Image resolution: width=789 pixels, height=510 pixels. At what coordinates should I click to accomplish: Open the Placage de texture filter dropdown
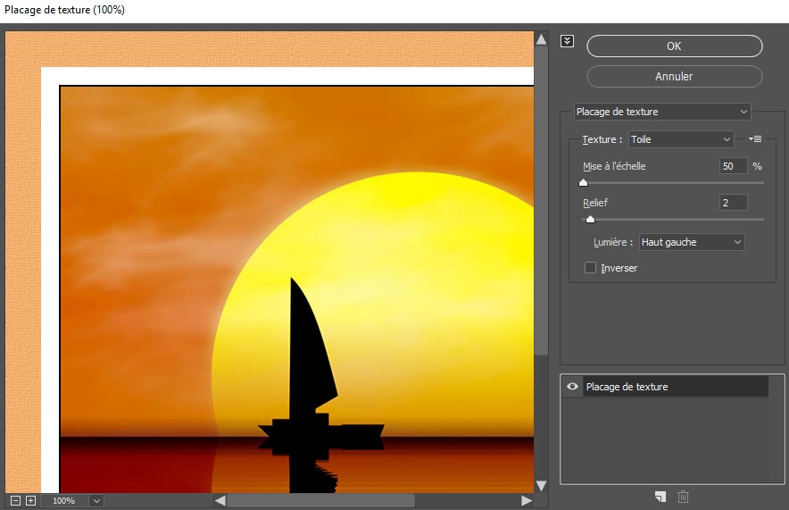tap(661, 112)
